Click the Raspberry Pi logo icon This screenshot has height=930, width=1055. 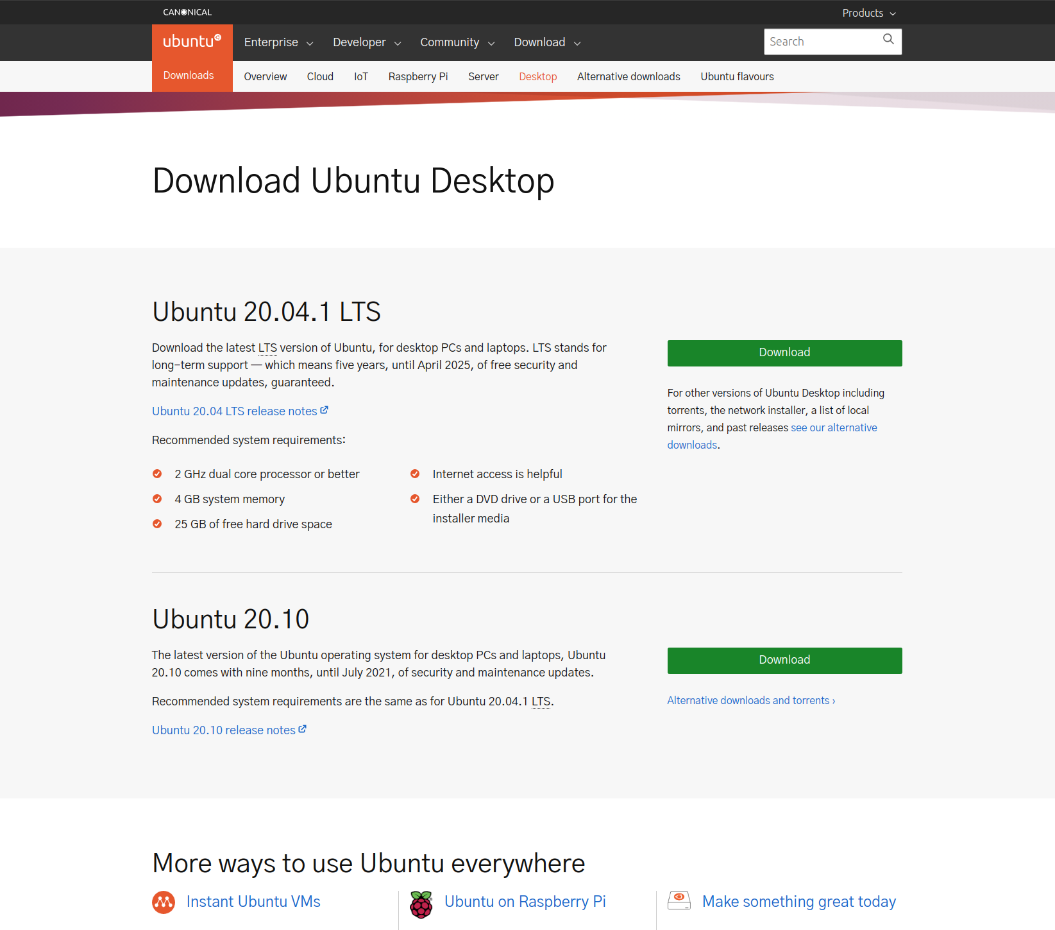click(421, 904)
